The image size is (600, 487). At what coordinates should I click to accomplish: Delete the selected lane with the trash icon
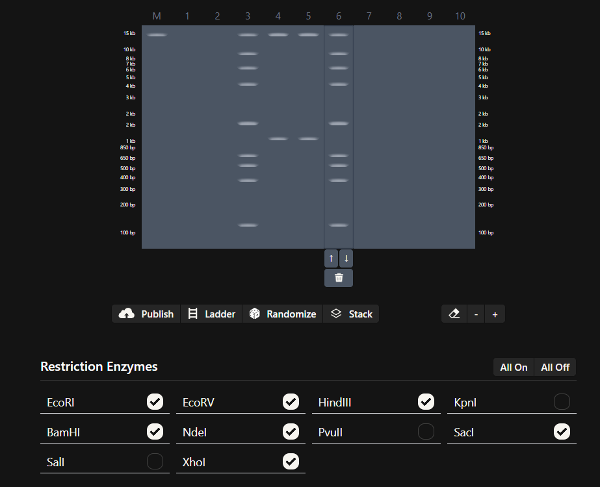pyautogui.click(x=338, y=277)
